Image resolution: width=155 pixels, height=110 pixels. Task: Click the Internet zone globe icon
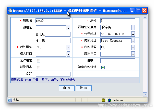point(110,100)
